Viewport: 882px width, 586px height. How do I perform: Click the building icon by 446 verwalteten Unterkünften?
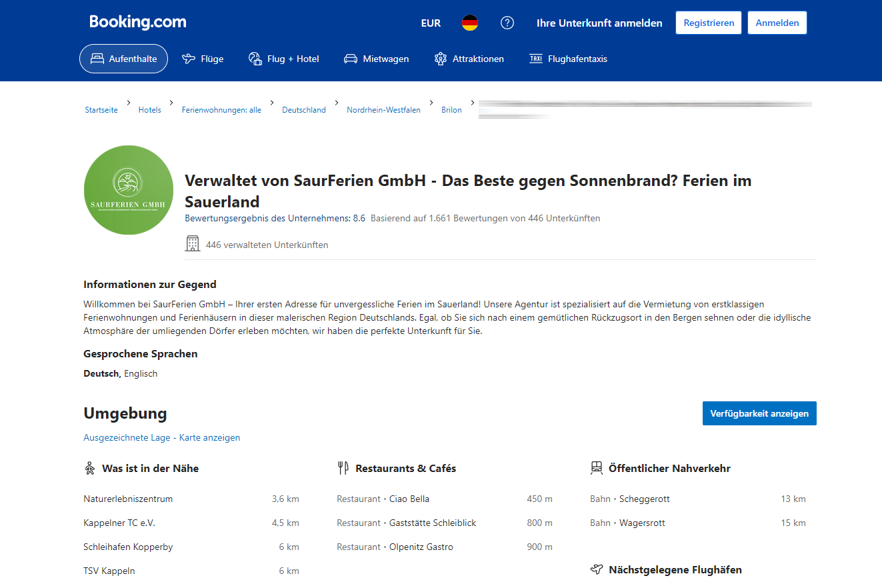click(x=193, y=244)
